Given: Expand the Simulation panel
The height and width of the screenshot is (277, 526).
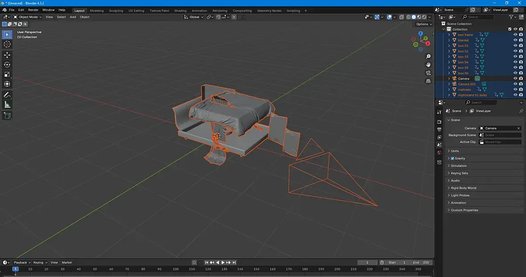Looking at the screenshot, I should point(485,166).
